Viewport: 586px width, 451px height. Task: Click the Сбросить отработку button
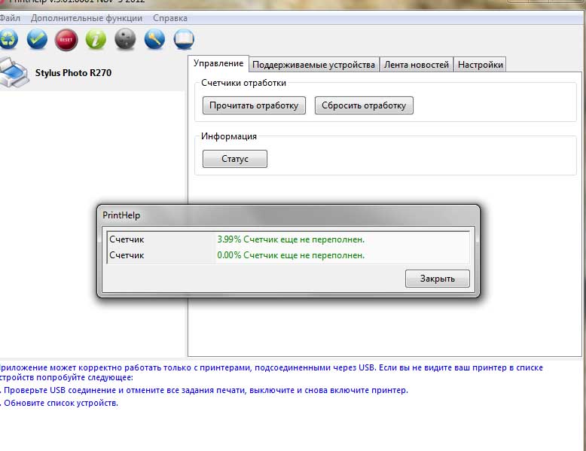coord(364,105)
